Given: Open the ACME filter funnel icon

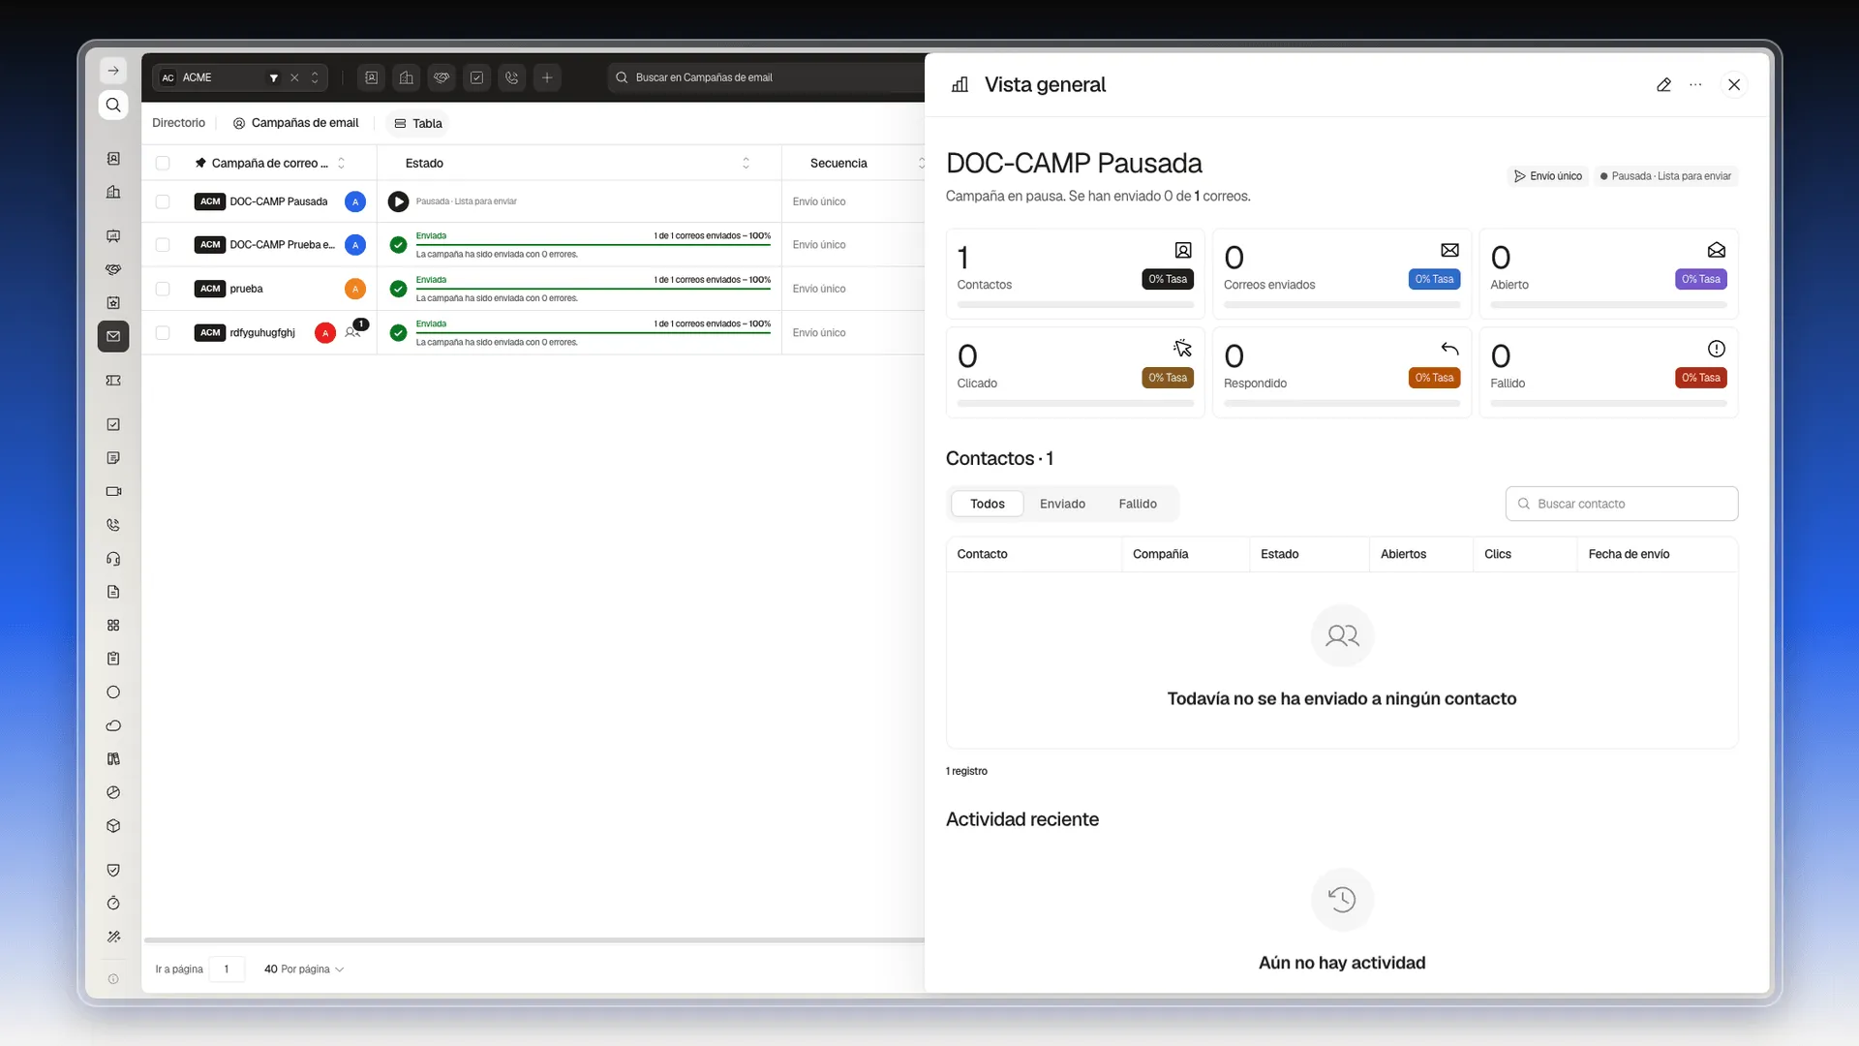Looking at the screenshot, I should tap(274, 77).
